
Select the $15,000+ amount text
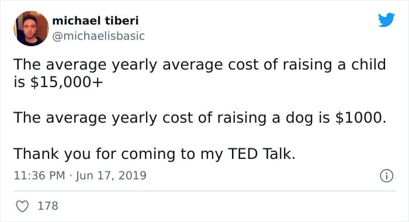coord(67,82)
